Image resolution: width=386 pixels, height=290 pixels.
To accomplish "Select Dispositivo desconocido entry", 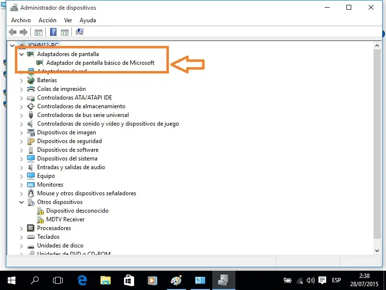I will click(77, 211).
